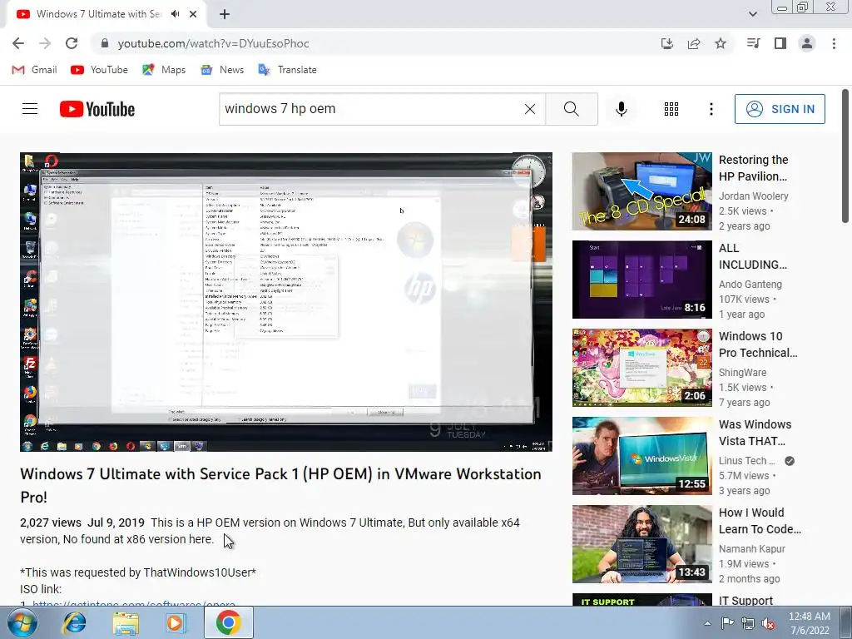Toggle the Chrome side panel
The height and width of the screenshot is (639, 852).
(780, 43)
